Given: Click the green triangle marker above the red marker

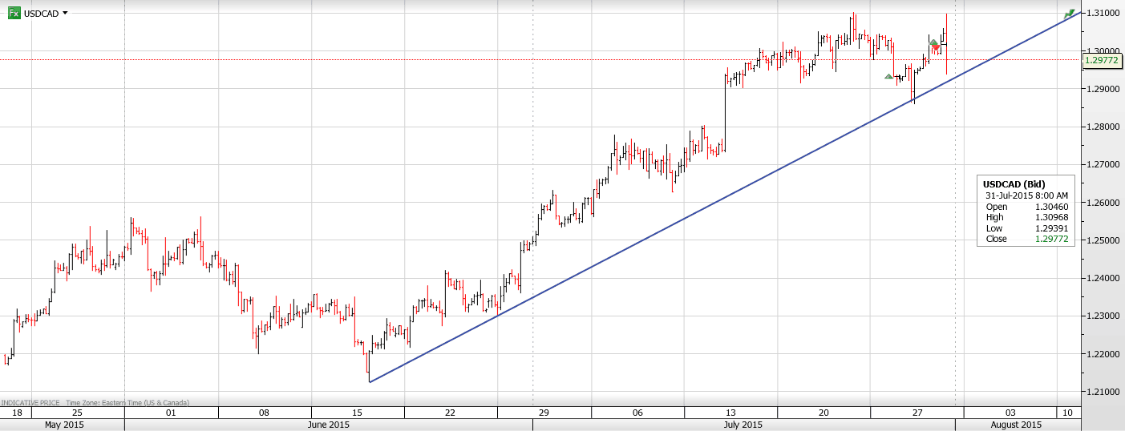Looking at the screenshot, I should coord(933,42).
